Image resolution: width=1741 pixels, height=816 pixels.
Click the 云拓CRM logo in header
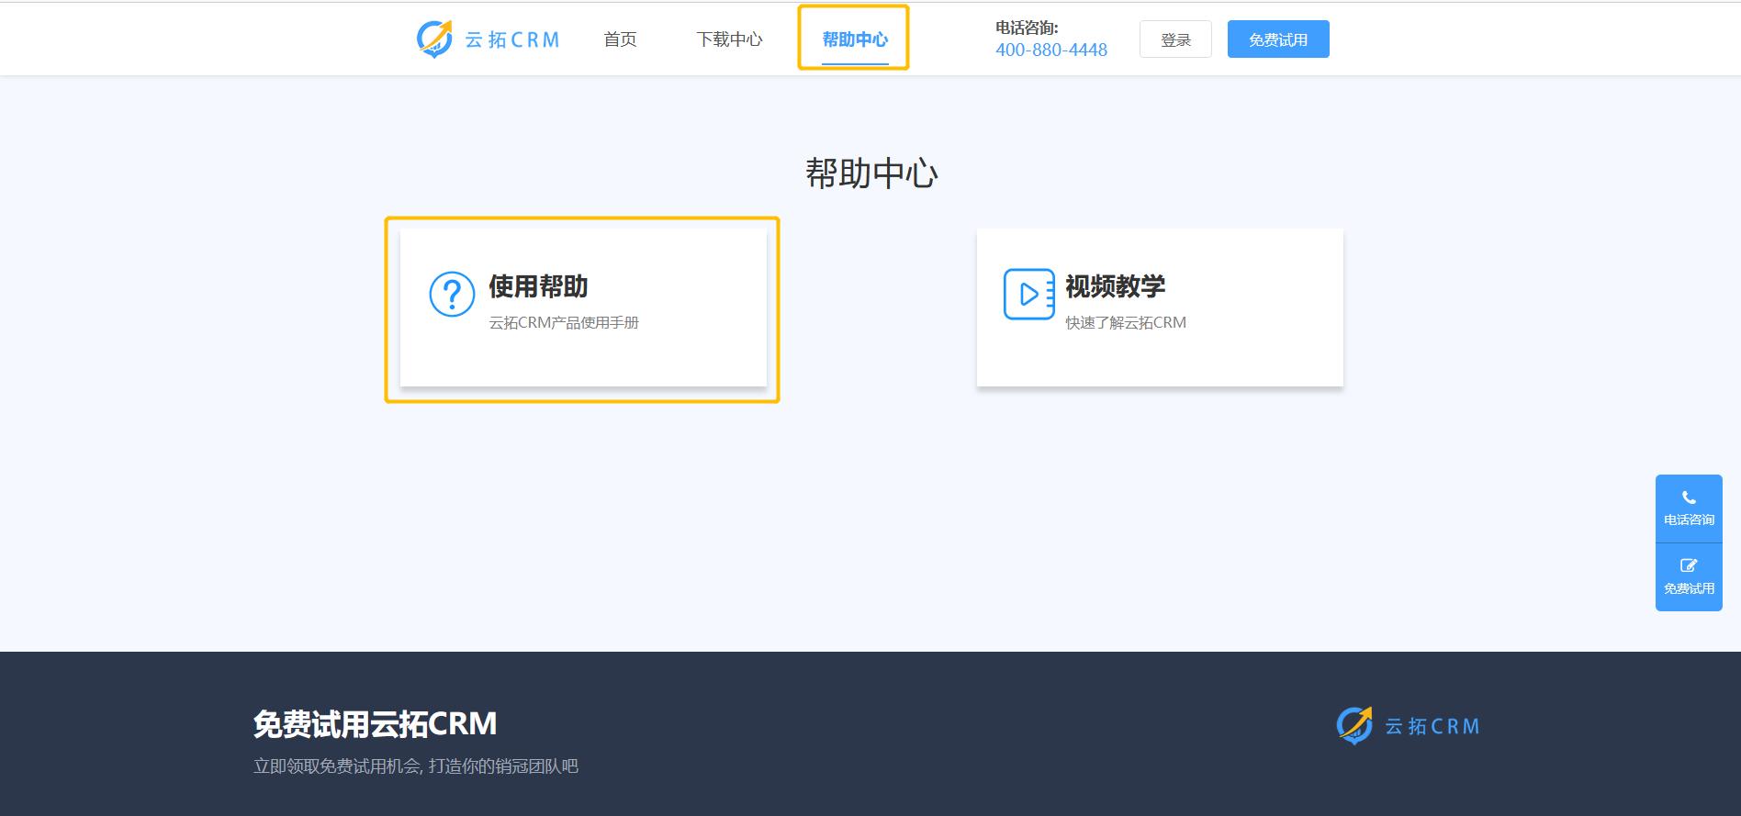[x=488, y=39]
